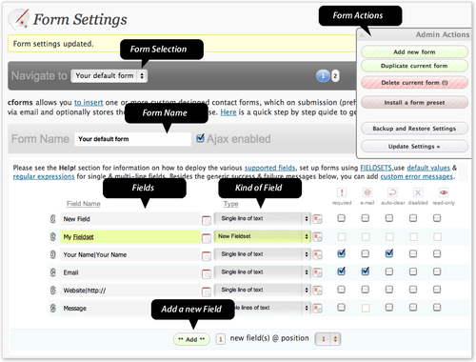Open Type dropdown for Your Name row
This screenshot has height=362, width=476.
263,254
